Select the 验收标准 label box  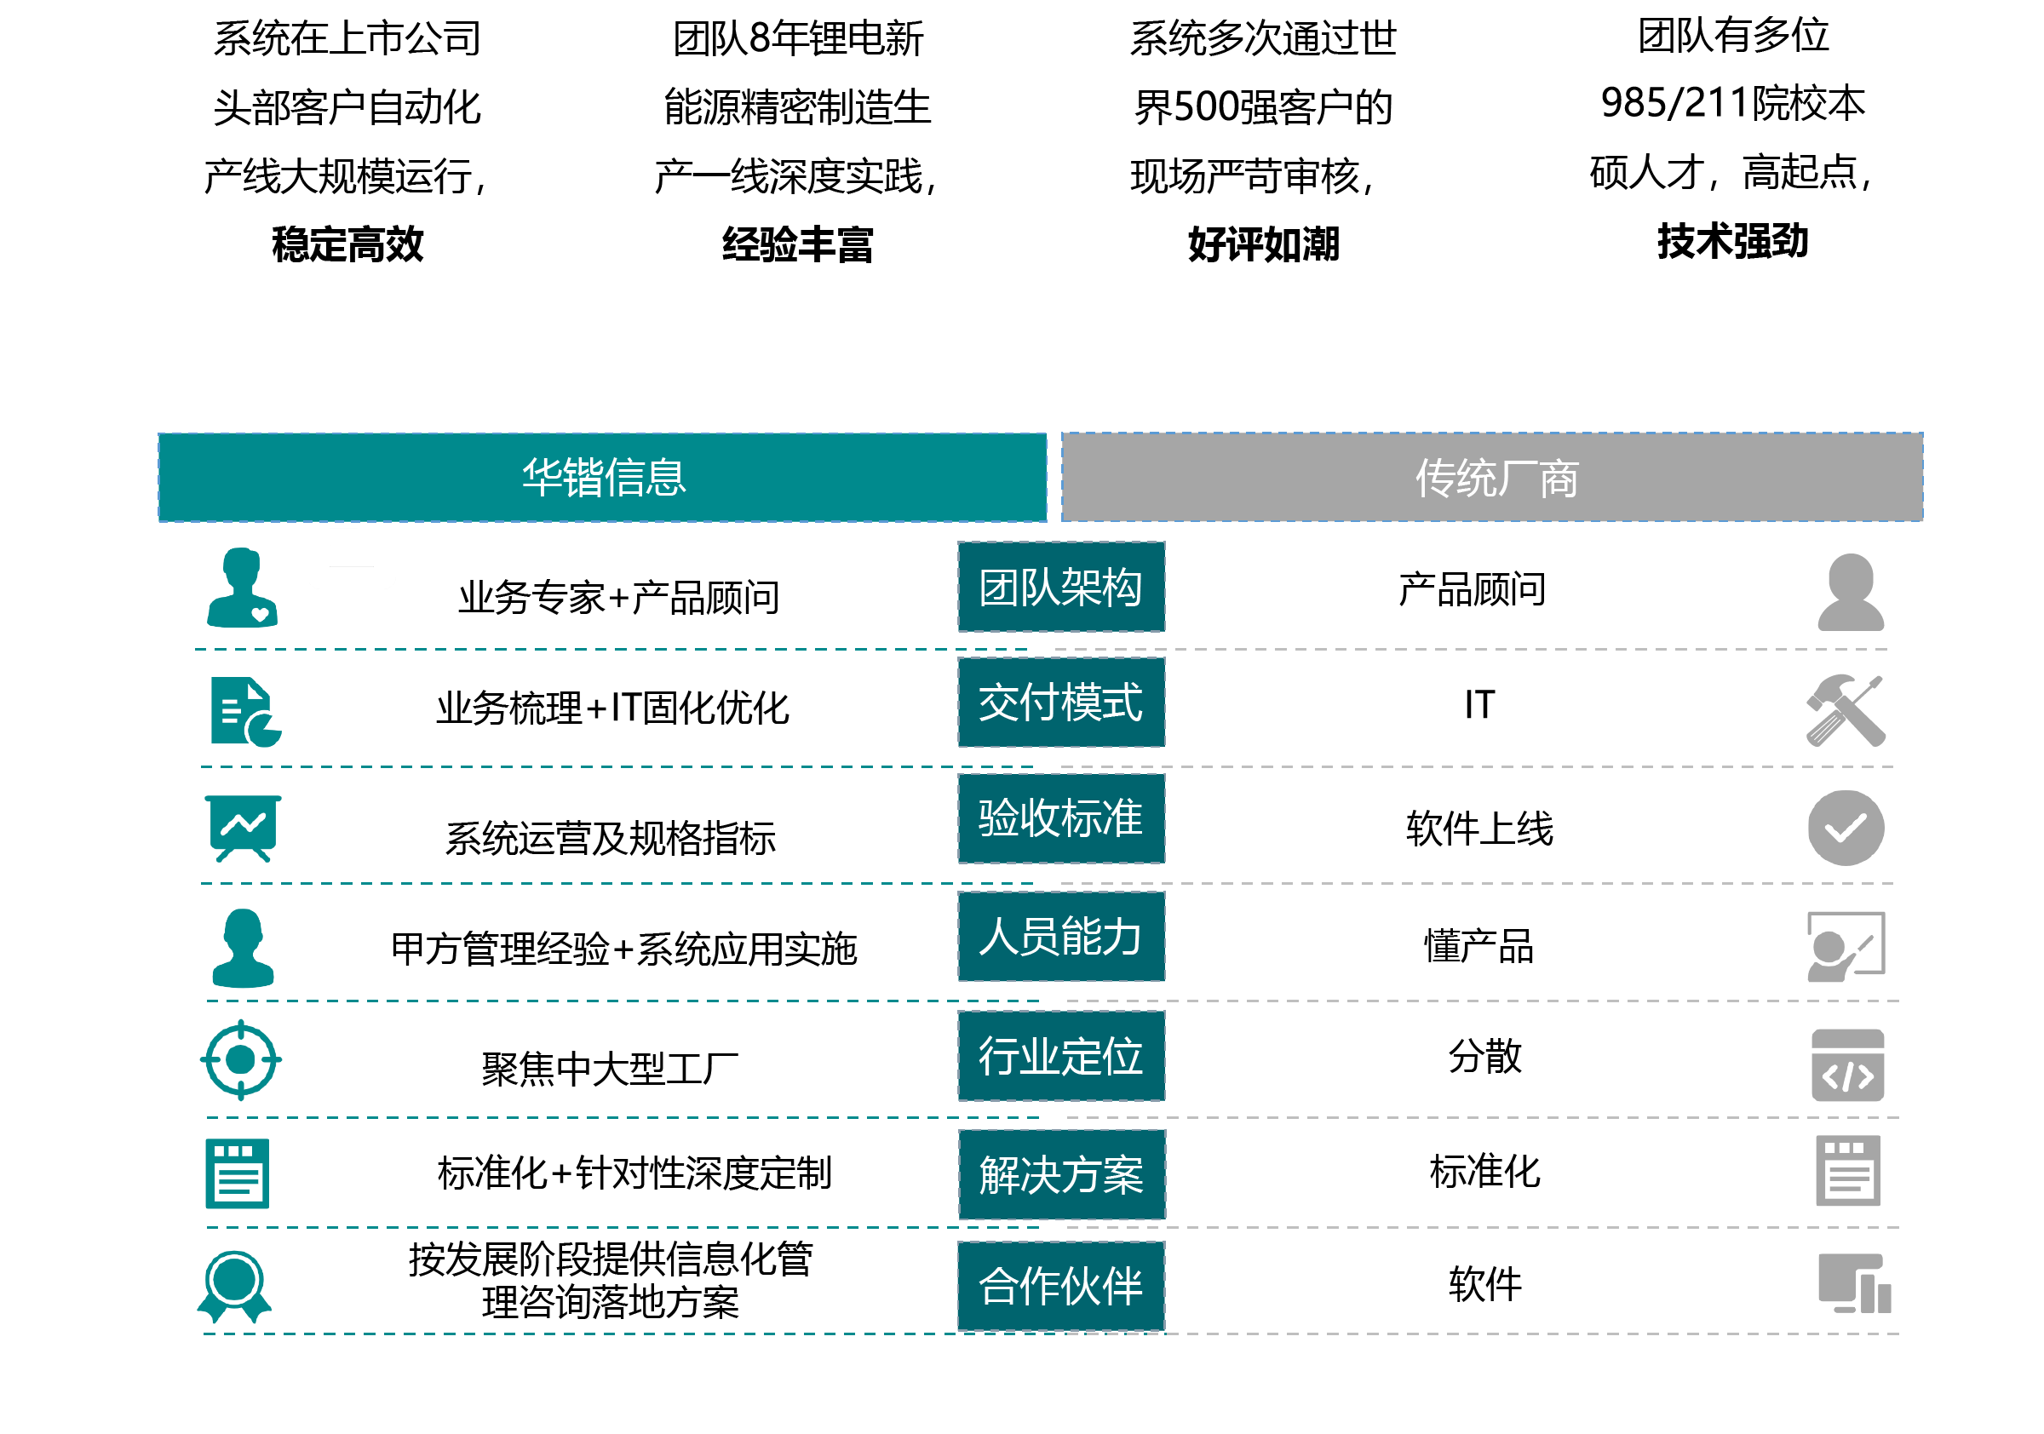(x=1060, y=819)
